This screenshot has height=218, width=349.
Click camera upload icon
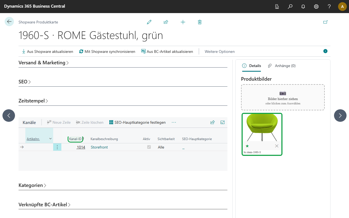coord(283,93)
